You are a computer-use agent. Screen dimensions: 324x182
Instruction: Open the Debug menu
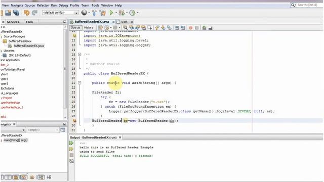63,6
